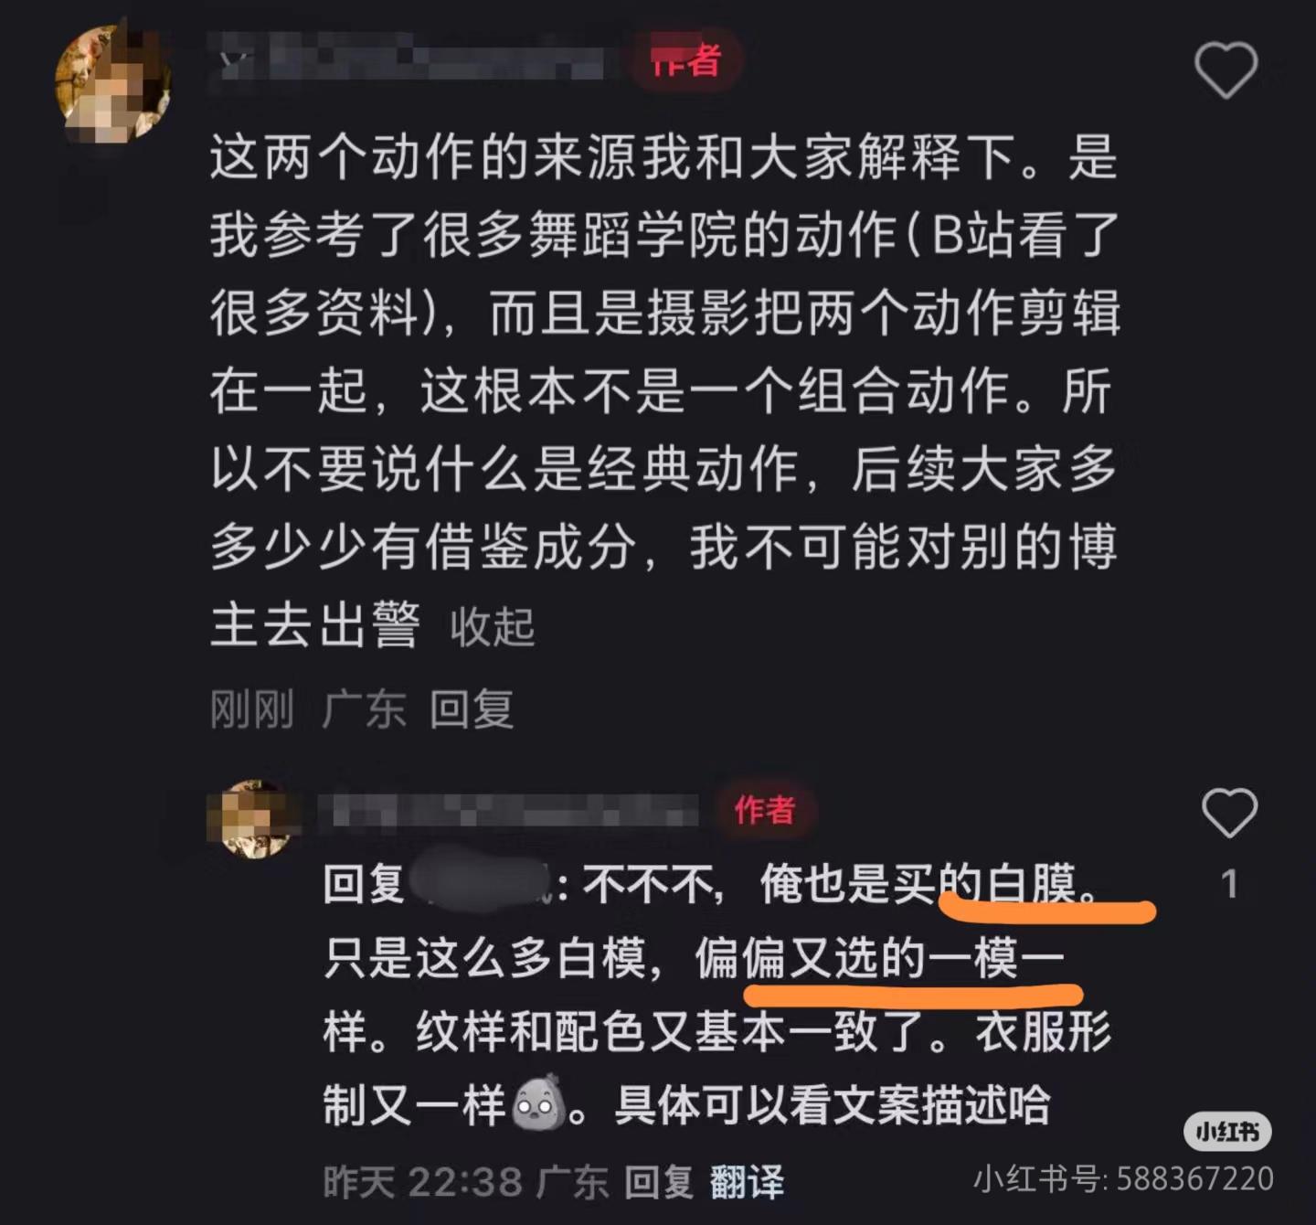
Task: Tap the 刚刚 timestamp on top comment
Action: tap(251, 709)
